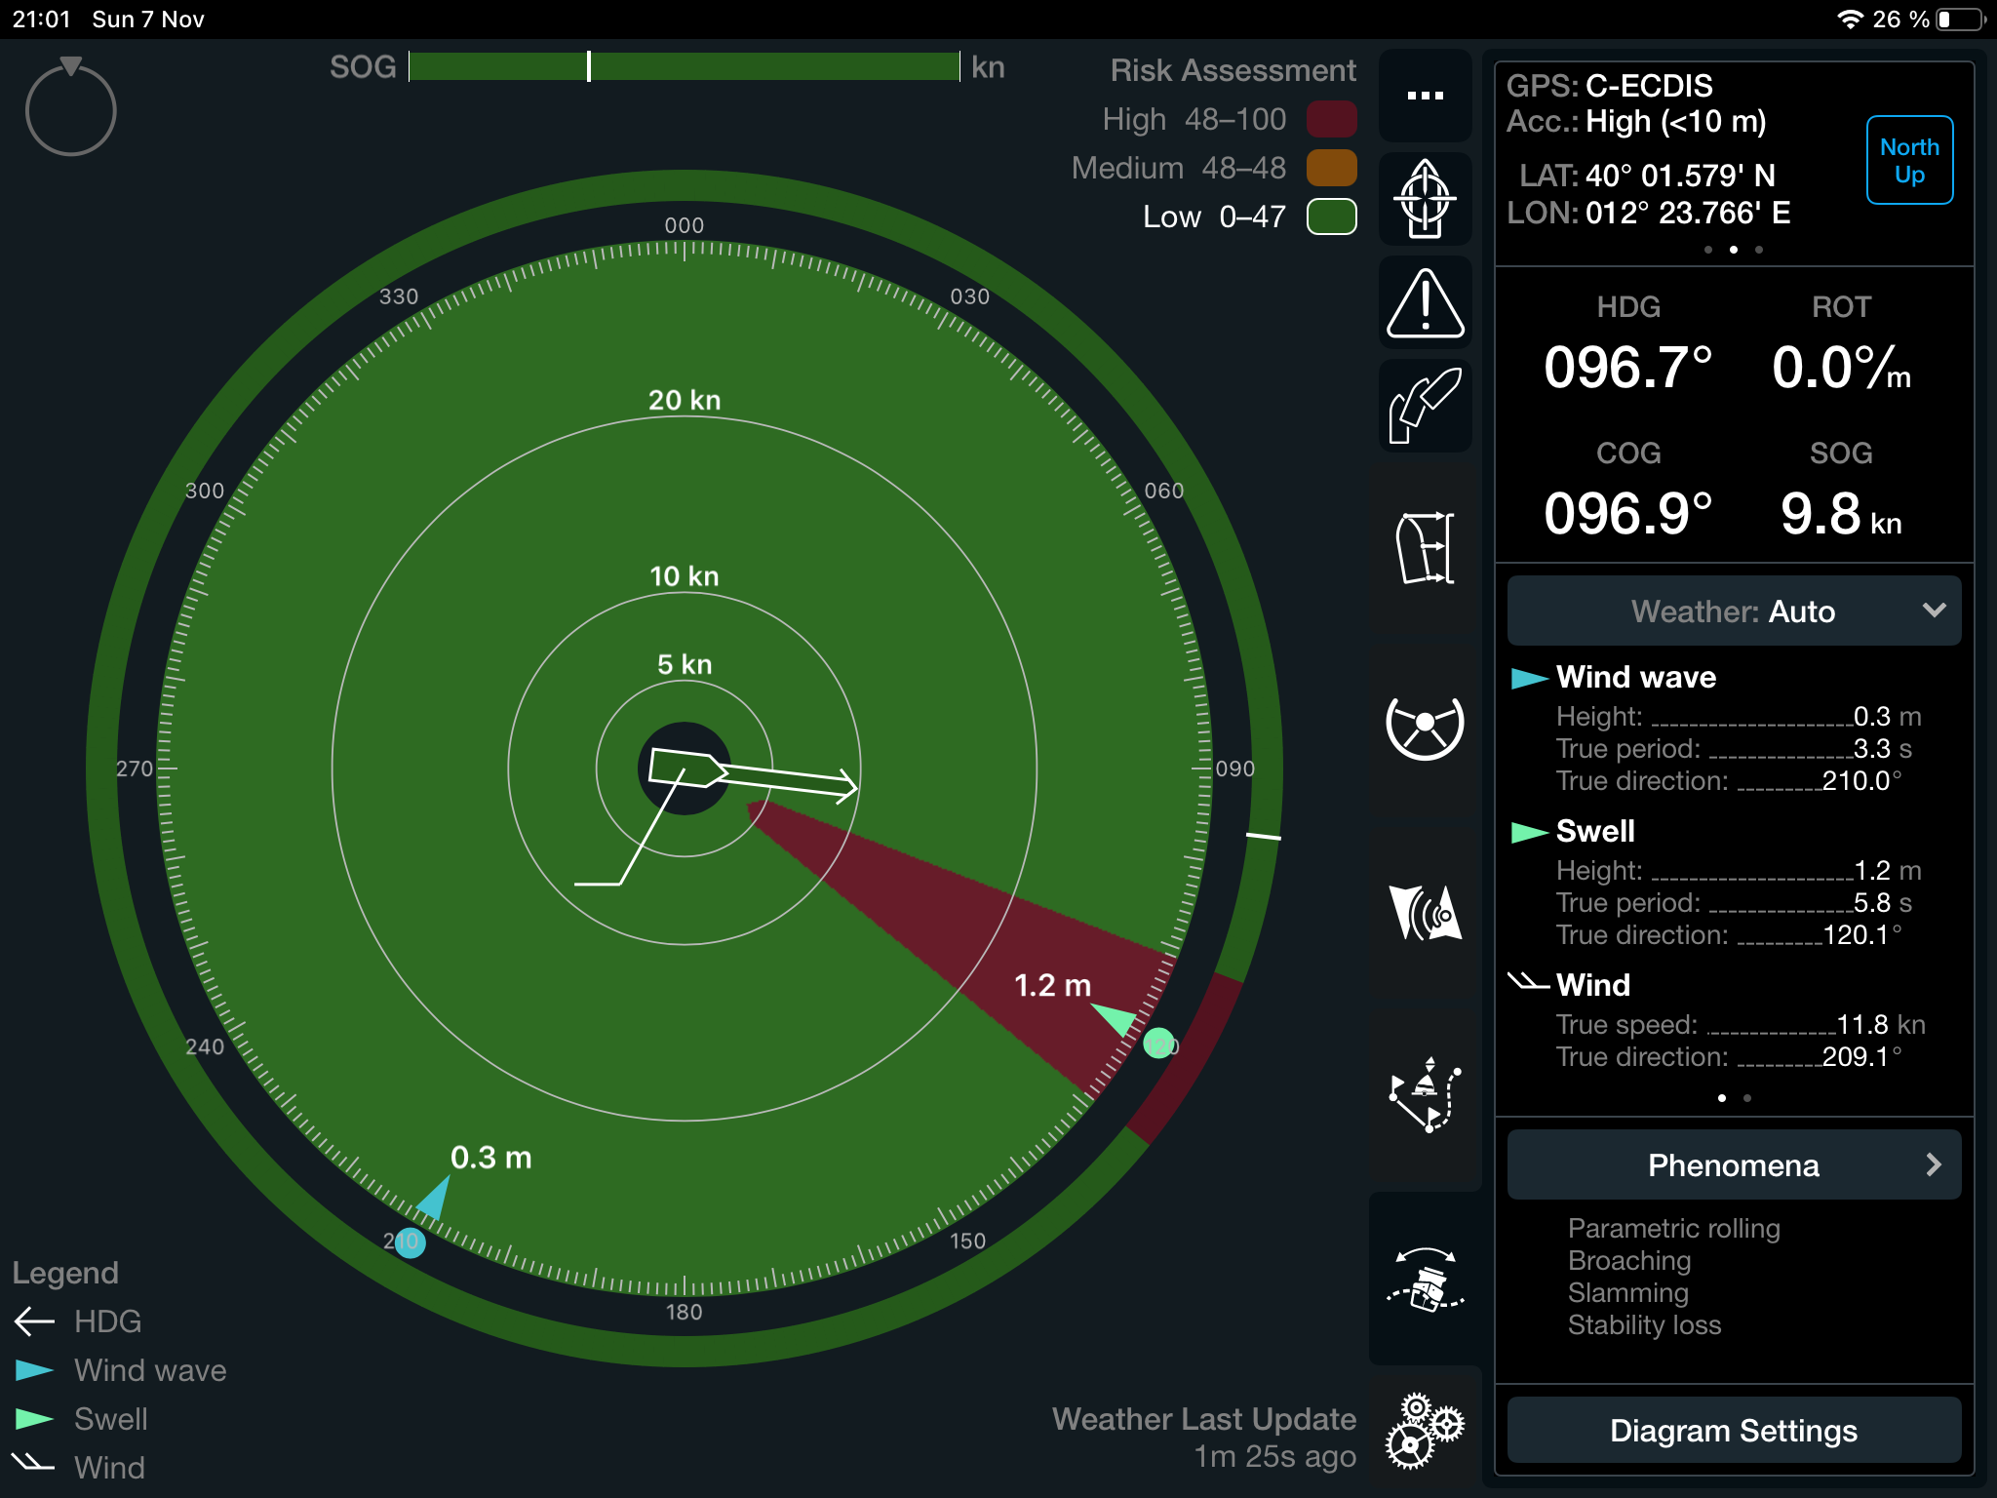Toggle the Low risk level green swatch
This screenshot has height=1498, width=1997.
click(1331, 217)
